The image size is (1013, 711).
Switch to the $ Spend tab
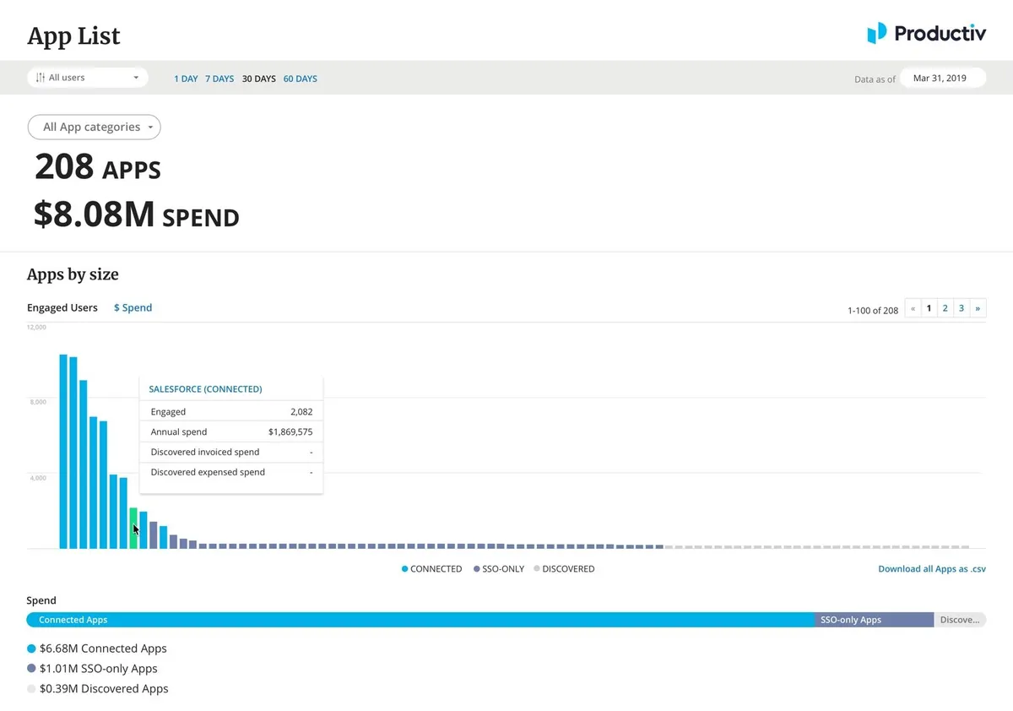pyautogui.click(x=133, y=307)
